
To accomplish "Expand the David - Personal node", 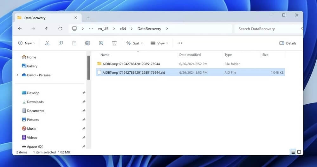I will pos(17,75).
